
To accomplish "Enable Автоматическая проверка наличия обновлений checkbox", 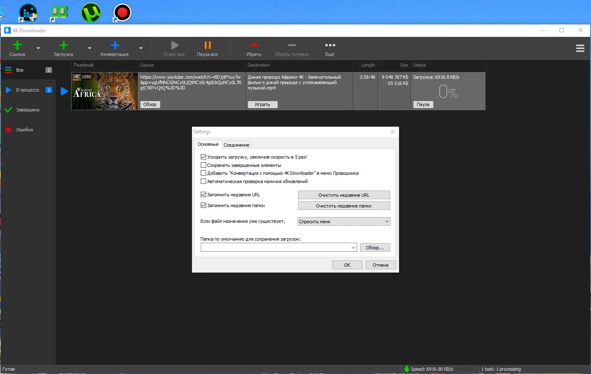I will click(x=203, y=181).
